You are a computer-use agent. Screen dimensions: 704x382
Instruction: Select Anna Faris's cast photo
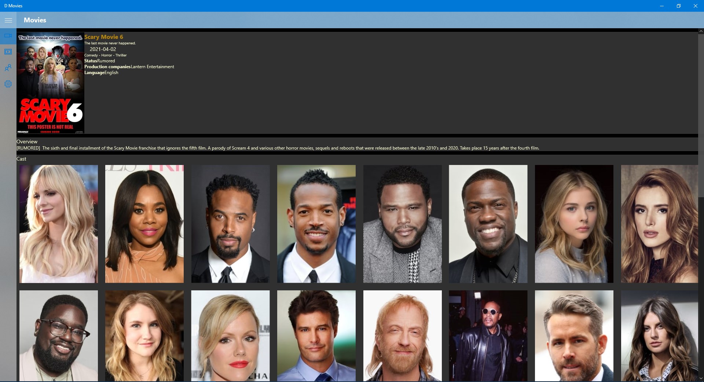pos(58,224)
